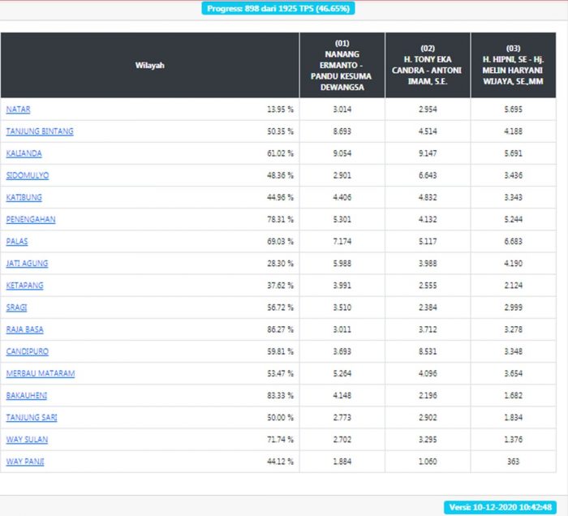Go to the WAY PANJI link
This screenshot has width=568, height=516.
(x=24, y=462)
